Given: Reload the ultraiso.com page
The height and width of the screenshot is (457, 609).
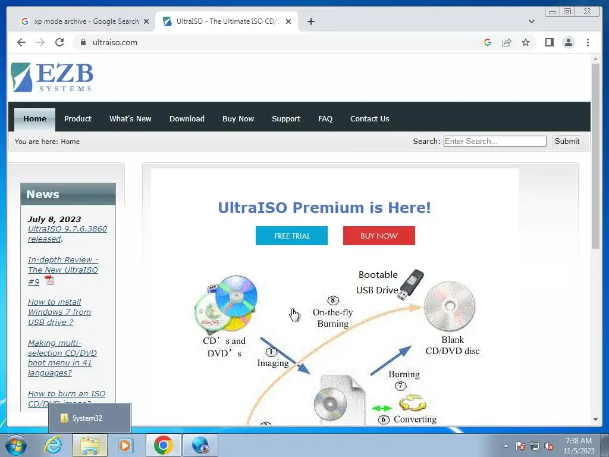Looking at the screenshot, I should coord(59,42).
